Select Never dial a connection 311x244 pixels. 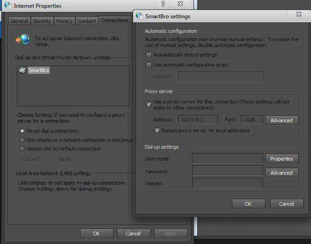[22, 131]
